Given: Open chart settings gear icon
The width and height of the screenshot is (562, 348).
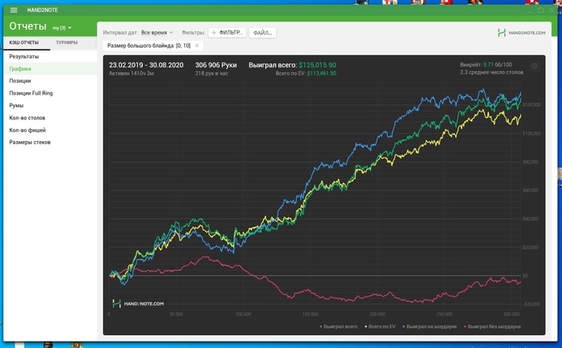Looking at the screenshot, I should (534, 66).
